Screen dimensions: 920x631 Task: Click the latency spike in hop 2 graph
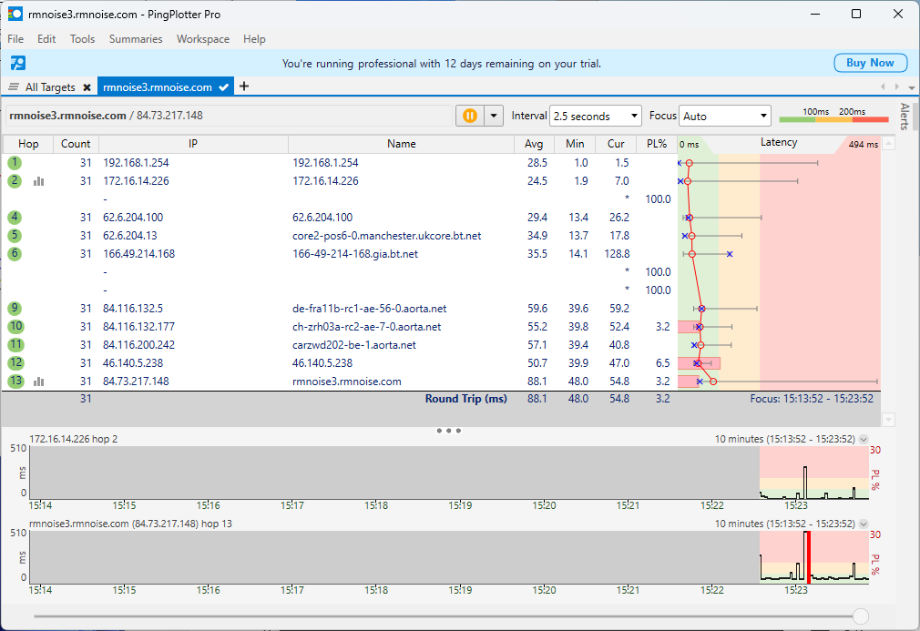click(x=805, y=482)
